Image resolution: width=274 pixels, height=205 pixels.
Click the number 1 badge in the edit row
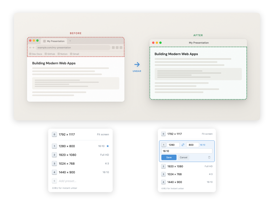click(163, 145)
